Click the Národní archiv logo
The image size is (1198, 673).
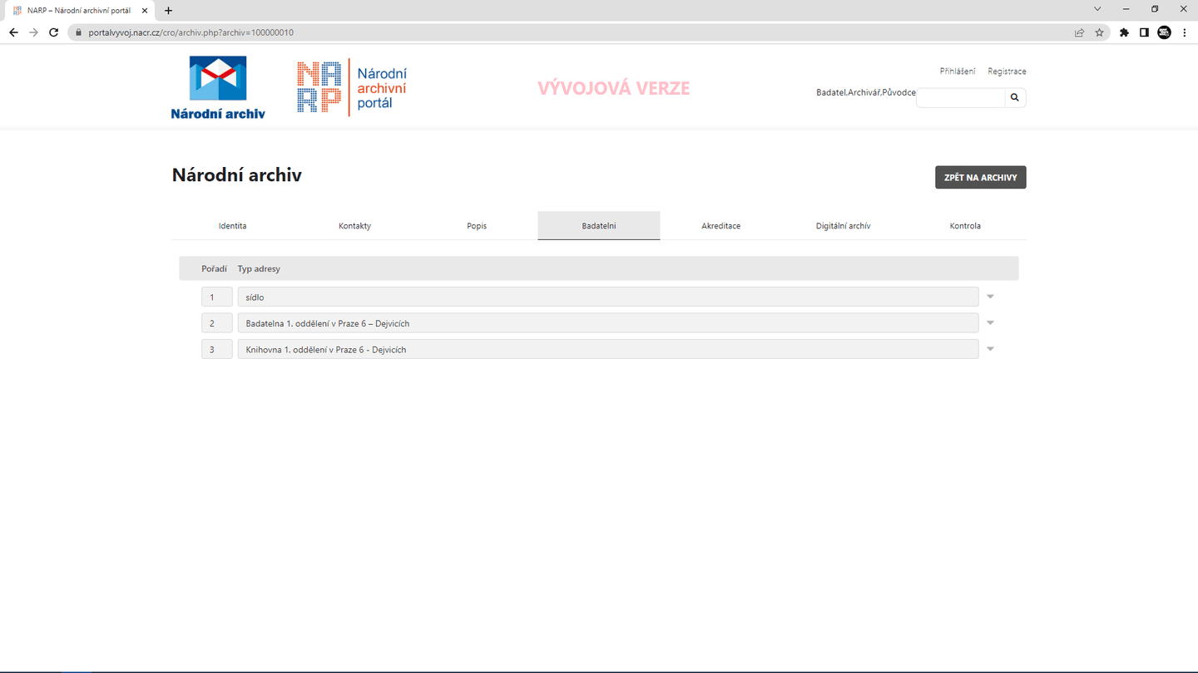coord(218,87)
